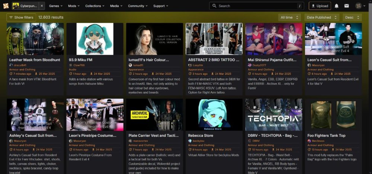The width and height of the screenshot is (372, 174).
Task: Focus the Search input field
Action: tap(256, 6)
